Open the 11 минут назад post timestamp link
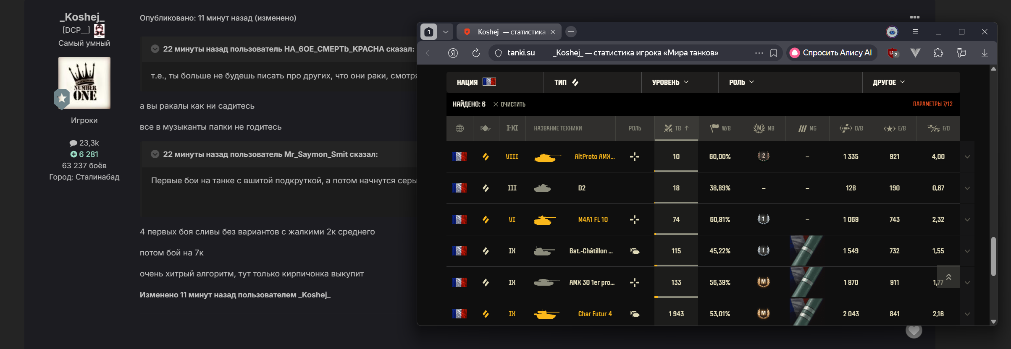The image size is (1011, 349). [225, 18]
